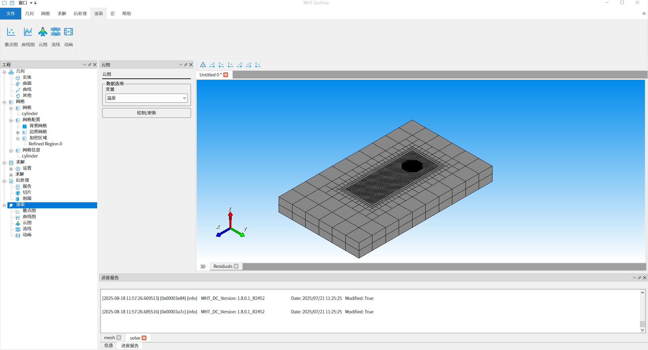Viewport: 648px width, 350px height.
Task: Click the 绘制/更新 button
Action: pyautogui.click(x=146, y=113)
